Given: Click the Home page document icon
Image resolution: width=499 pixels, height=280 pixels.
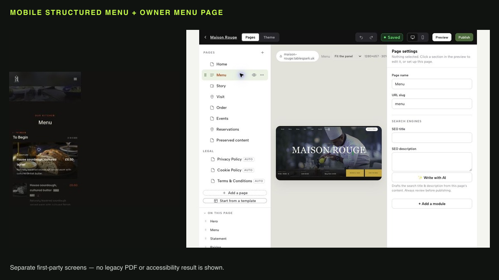Looking at the screenshot, I should pyautogui.click(x=212, y=64).
